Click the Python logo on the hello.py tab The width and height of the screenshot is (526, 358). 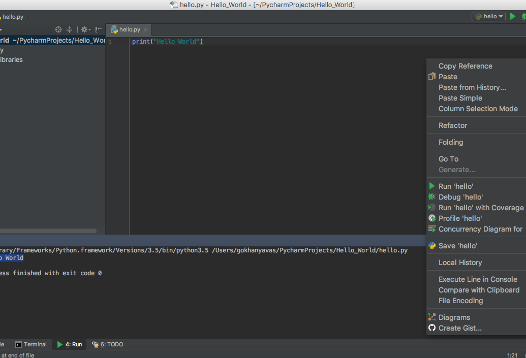coord(113,29)
